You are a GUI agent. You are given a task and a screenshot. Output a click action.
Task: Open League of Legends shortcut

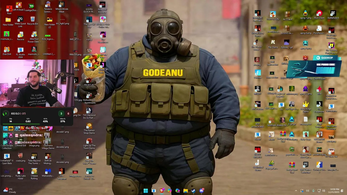click(280, 92)
